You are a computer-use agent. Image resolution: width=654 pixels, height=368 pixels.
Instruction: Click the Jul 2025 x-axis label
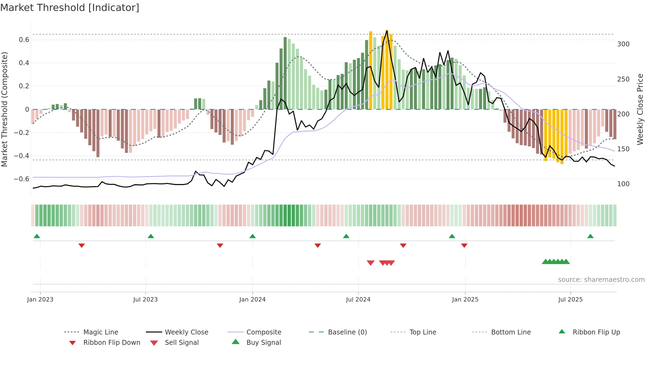point(571,299)
